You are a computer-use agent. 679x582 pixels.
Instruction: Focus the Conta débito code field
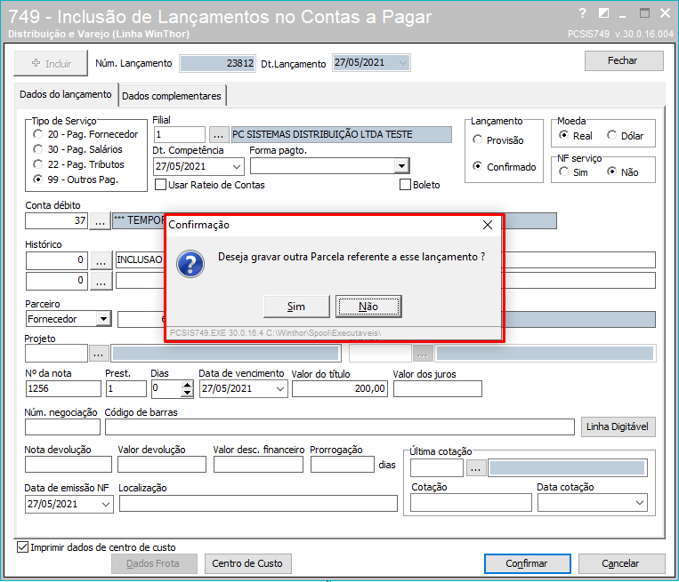[57, 221]
